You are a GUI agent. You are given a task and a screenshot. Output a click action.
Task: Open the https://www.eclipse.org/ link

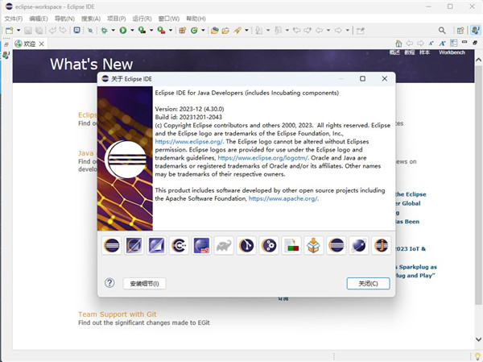click(189, 142)
